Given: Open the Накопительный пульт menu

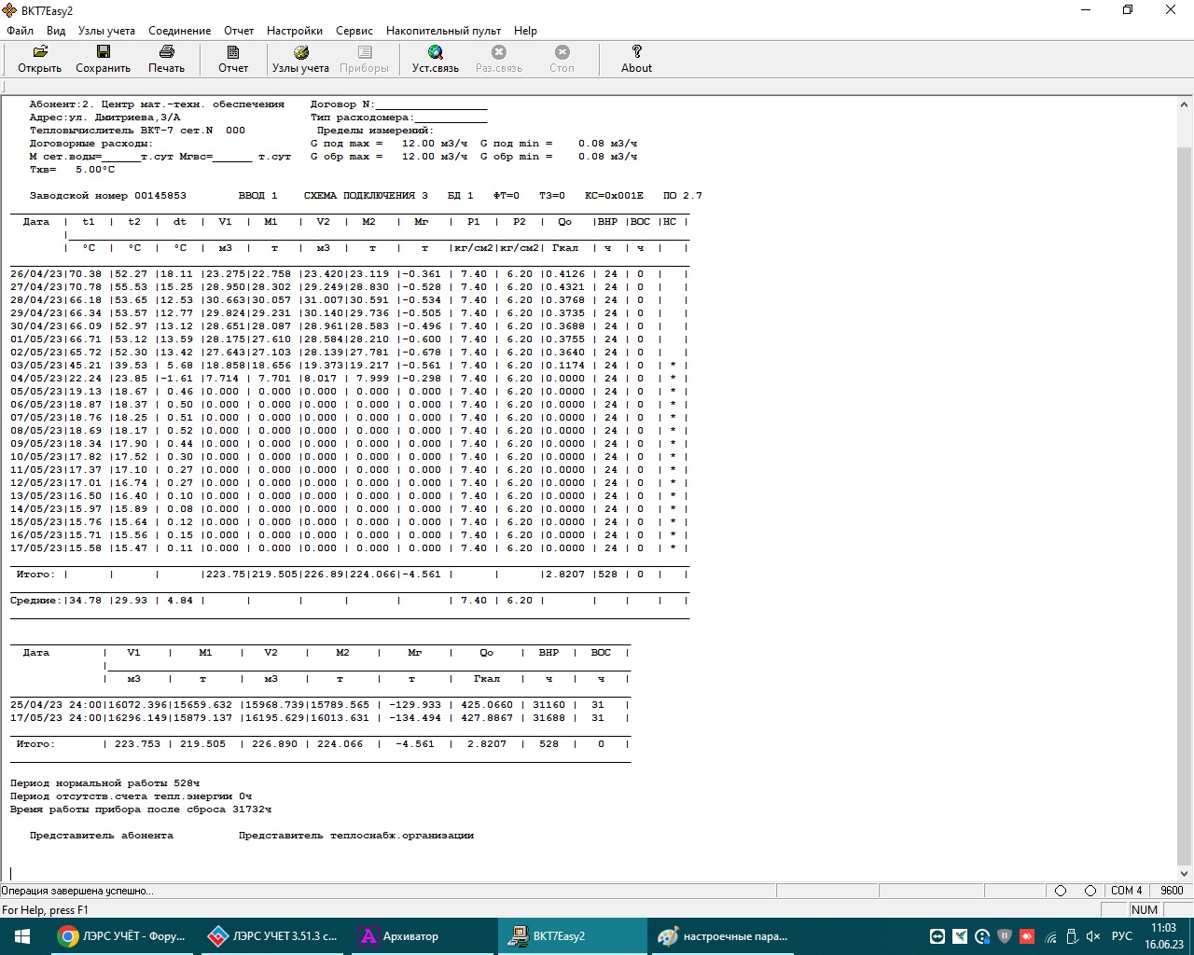Looking at the screenshot, I should pyautogui.click(x=443, y=31).
